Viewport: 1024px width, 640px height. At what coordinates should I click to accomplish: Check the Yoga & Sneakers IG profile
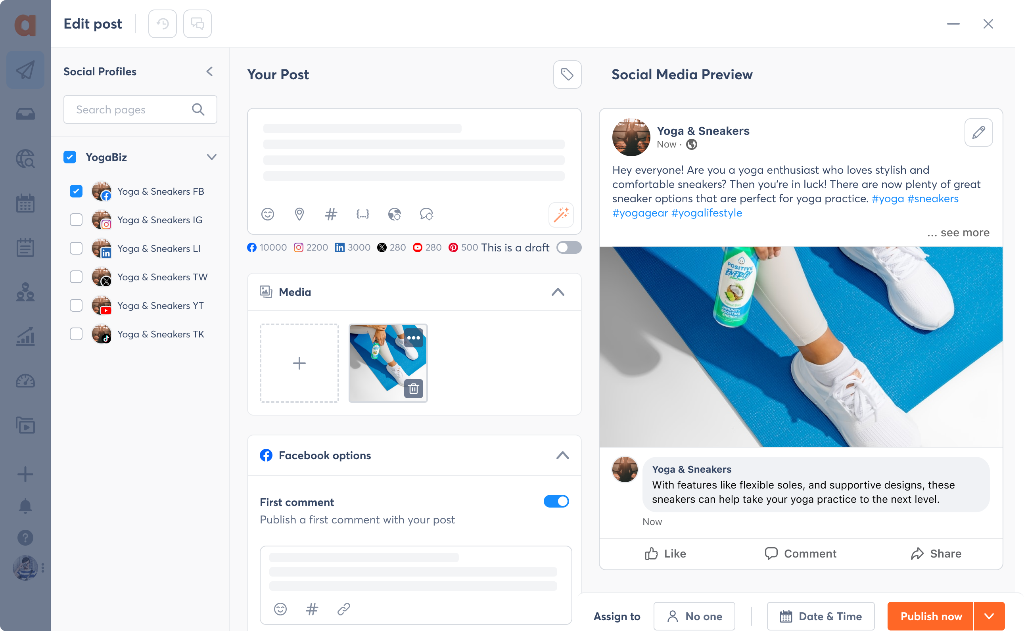pyautogui.click(x=77, y=219)
